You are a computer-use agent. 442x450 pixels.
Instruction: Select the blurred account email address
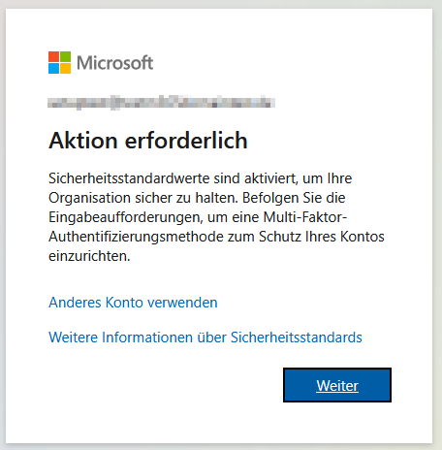(x=161, y=103)
